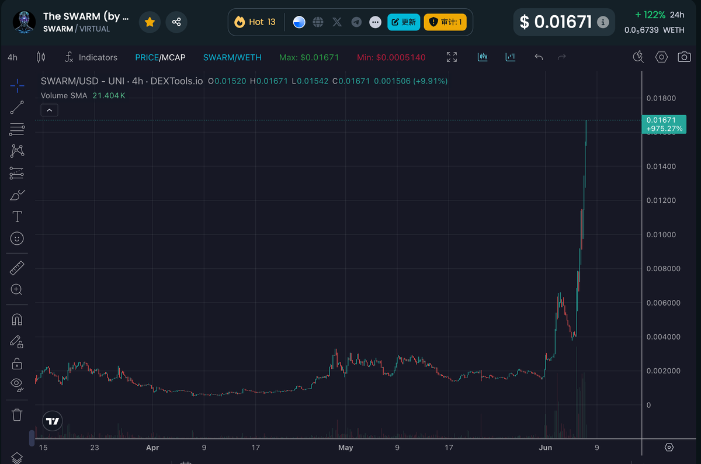This screenshot has width=701, height=464.
Task: Click the 0.01671 current price label
Action: coord(665,124)
